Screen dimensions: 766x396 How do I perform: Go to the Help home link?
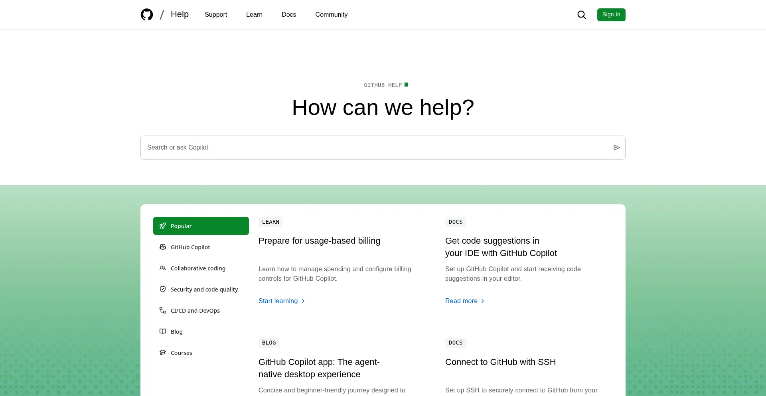pyautogui.click(x=180, y=14)
